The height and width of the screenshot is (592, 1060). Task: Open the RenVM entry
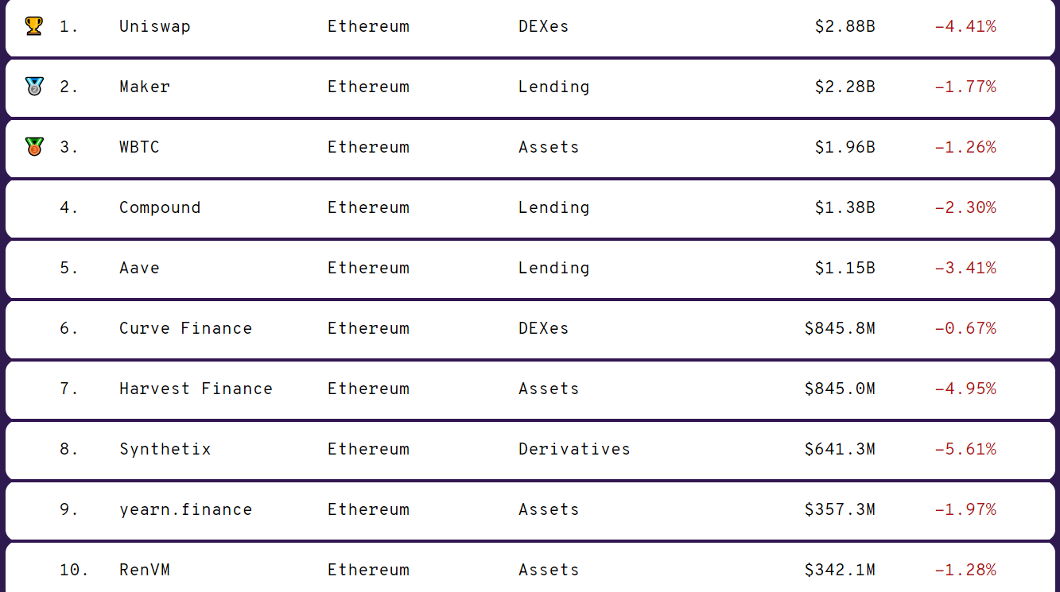point(144,570)
